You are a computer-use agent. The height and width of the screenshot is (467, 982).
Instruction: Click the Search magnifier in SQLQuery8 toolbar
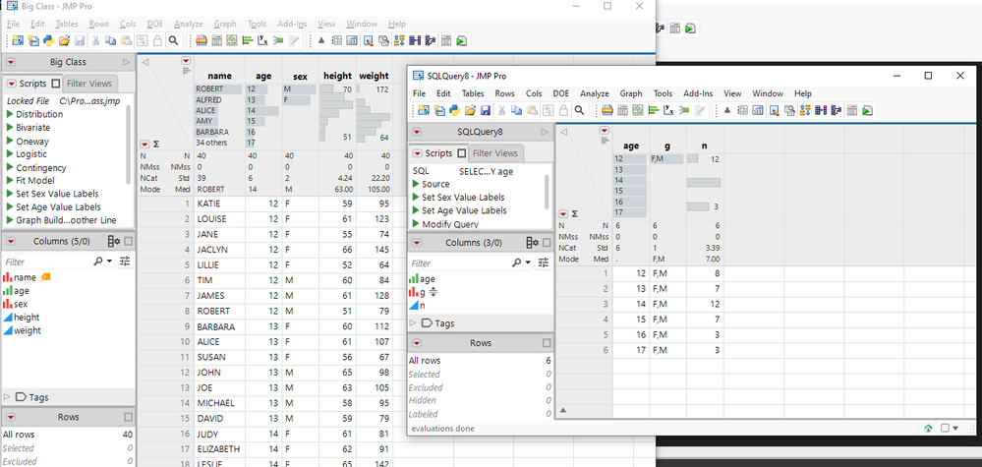pyautogui.click(x=579, y=110)
